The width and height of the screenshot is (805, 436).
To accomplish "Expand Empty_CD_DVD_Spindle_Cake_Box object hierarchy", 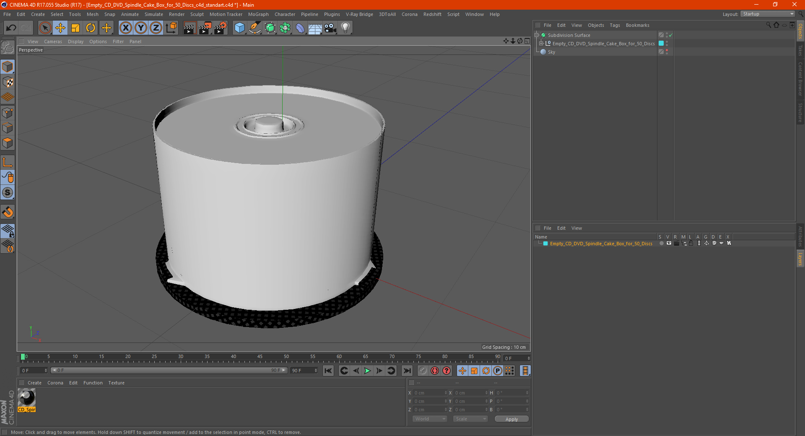I will 541,44.
